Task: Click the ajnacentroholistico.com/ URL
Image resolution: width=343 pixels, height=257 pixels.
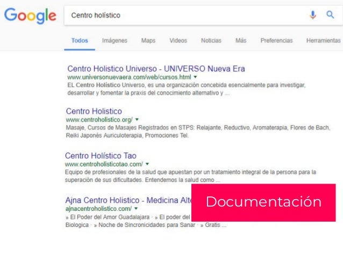Action: pyautogui.click(x=98, y=209)
